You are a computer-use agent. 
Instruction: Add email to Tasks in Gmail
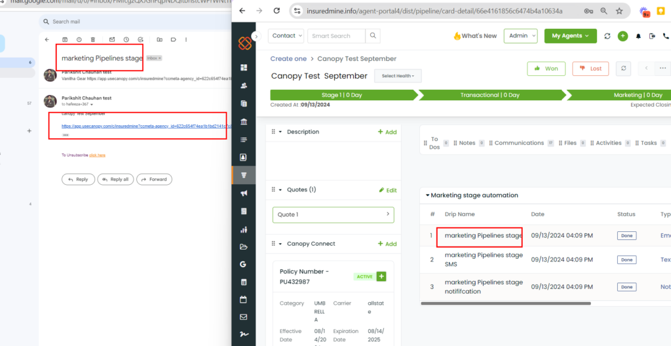click(140, 39)
